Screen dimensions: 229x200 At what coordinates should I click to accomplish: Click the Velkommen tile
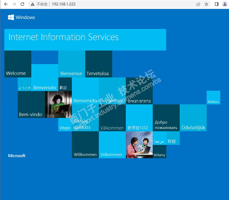click(x=112, y=145)
